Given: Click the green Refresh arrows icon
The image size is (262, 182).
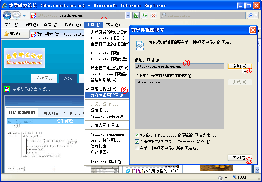Looking at the screenshot, I should (x=145, y=15).
